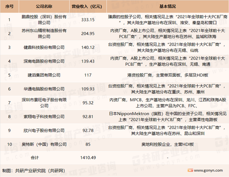Select company name 深南电路股份有限公司
The height and width of the screenshot is (177, 229).
click(x=44, y=61)
